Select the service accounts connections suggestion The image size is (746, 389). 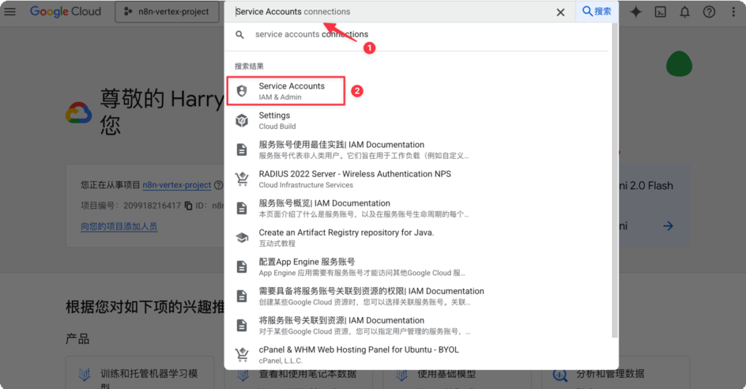(311, 34)
